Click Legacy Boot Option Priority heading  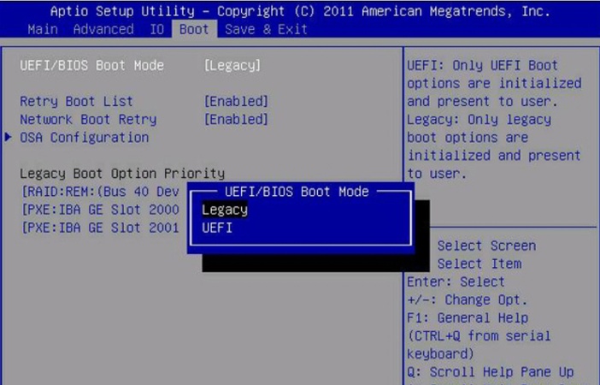122,174
